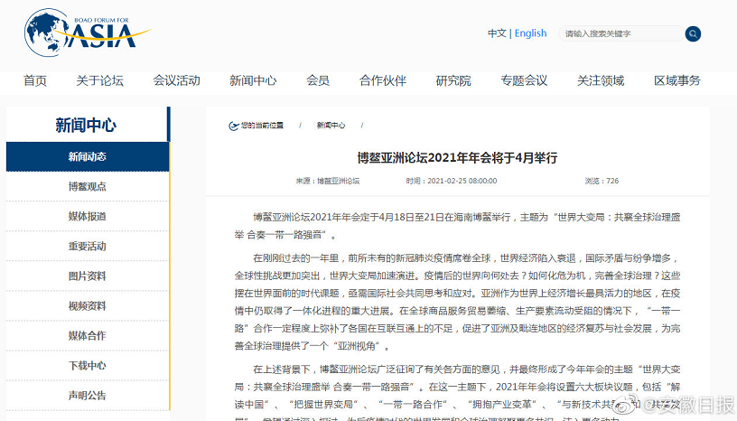Screen dimensions: 737x421
Task: Open the 首页 menu item
Action: (x=35, y=80)
